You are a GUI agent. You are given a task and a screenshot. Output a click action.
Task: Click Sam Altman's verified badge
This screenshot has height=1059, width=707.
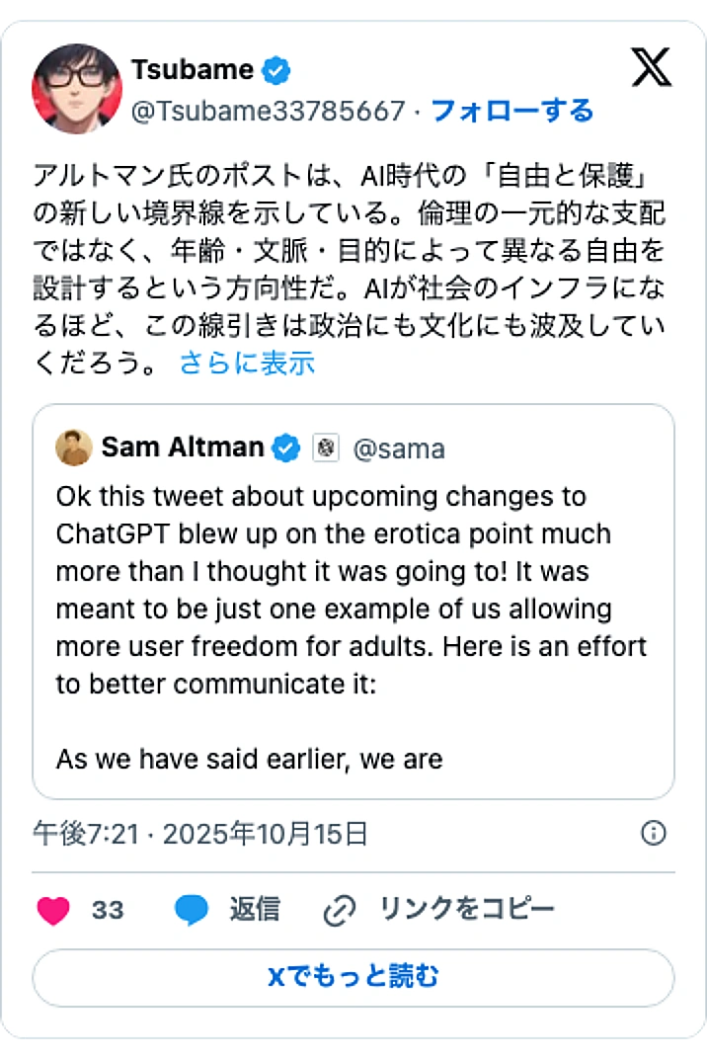(285, 447)
